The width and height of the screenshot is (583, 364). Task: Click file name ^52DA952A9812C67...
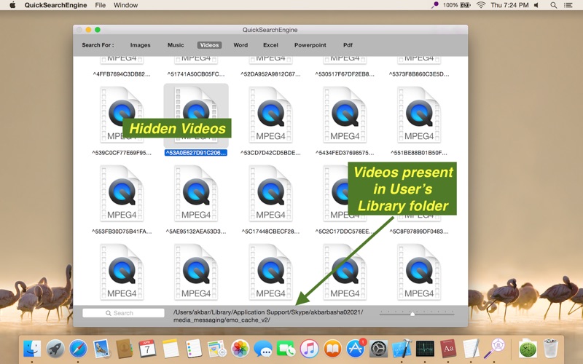tap(270, 74)
